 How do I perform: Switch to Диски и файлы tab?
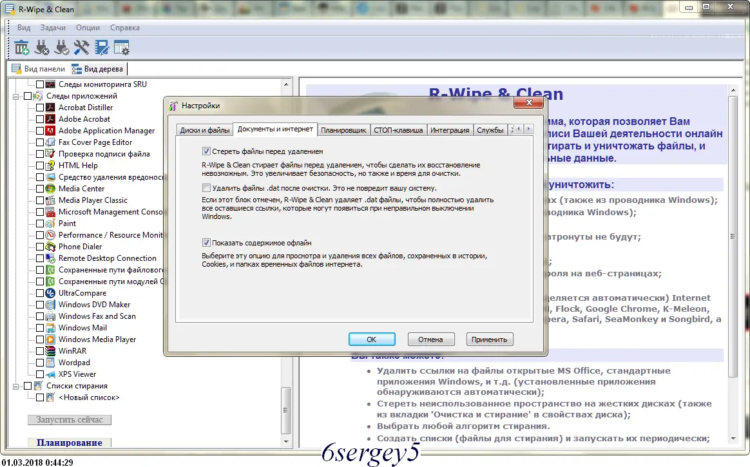(205, 130)
